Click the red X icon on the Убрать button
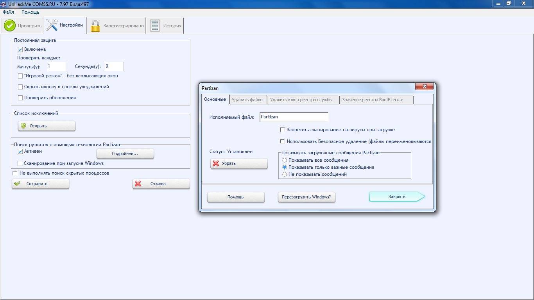Viewport: 534px width, 300px height. 215,163
